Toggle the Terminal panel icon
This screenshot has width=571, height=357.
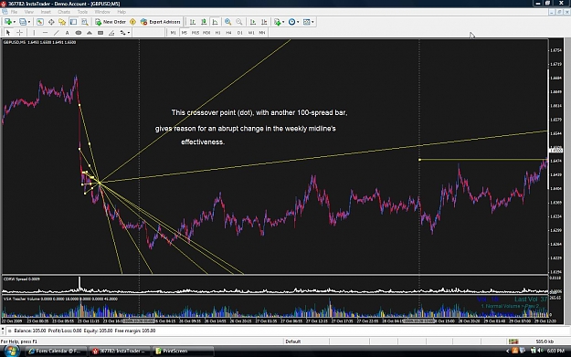(x=73, y=22)
